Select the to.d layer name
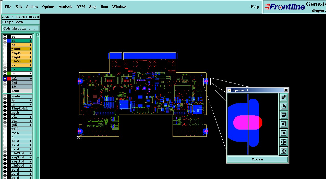The height and width of the screenshot is (179, 326). pos(22,141)
